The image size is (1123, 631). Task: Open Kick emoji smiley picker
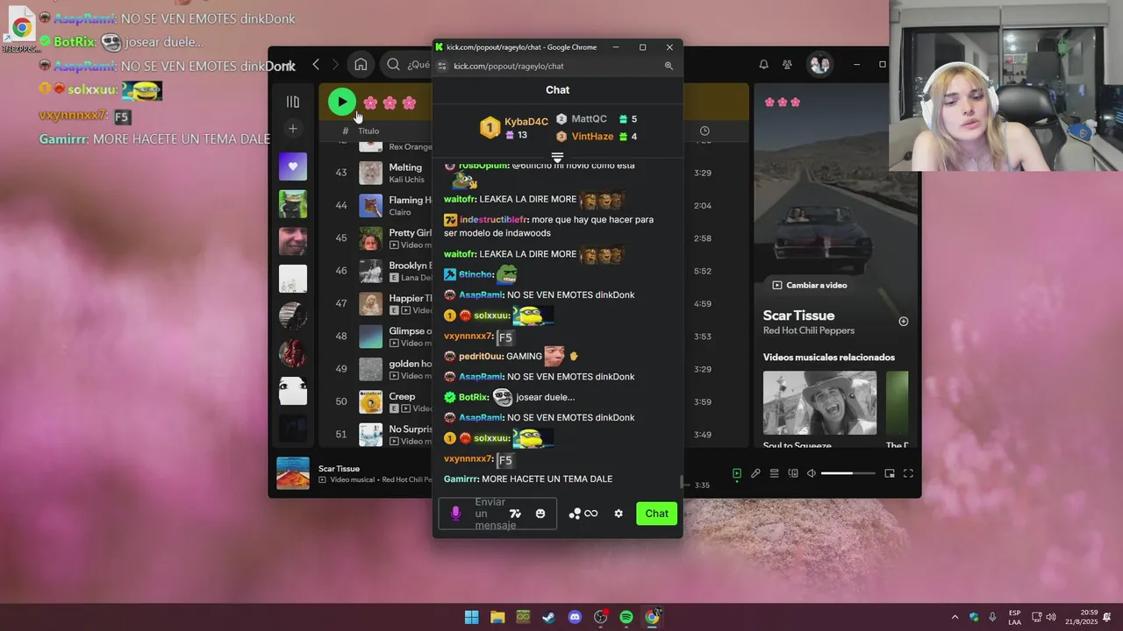coord(540,514)
